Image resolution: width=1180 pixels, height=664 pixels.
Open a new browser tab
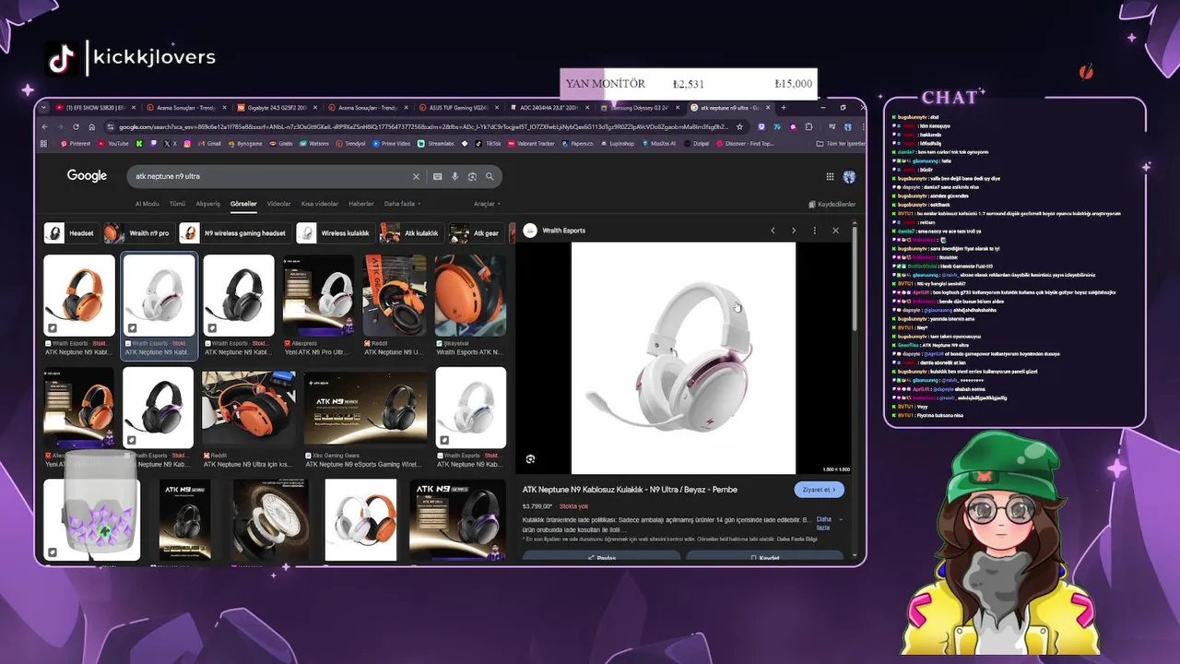point(783,108)
